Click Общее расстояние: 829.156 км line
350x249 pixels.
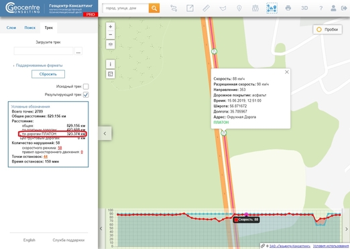[39, 116]
